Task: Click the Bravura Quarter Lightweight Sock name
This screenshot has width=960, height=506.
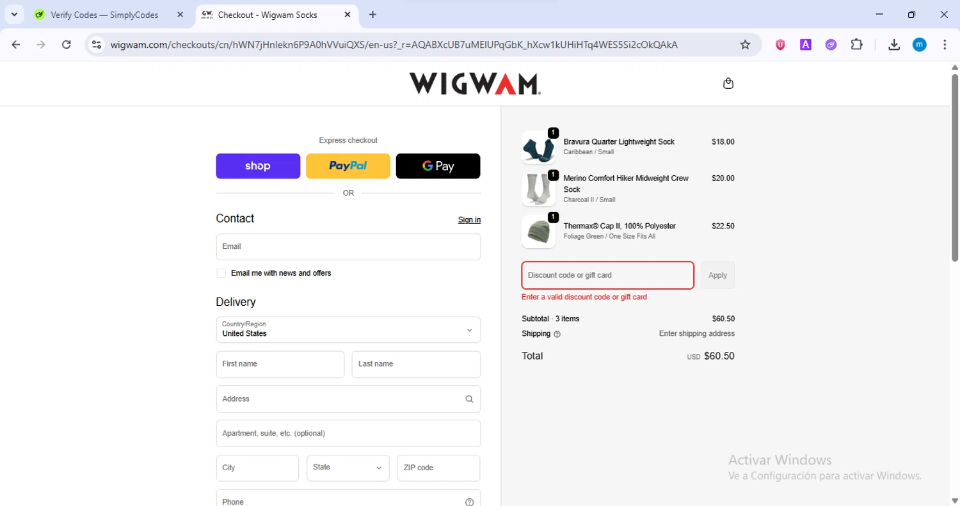Action: click(x=619, y=142)
